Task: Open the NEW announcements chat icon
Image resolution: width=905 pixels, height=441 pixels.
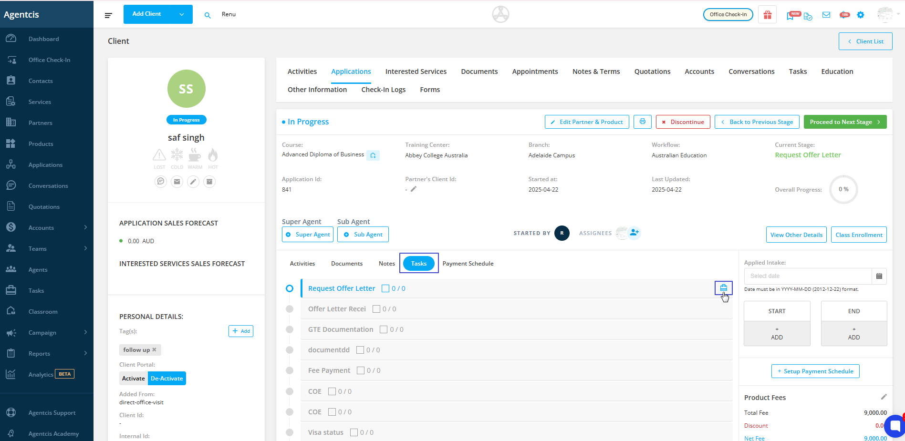Action: pyautogui.click(x=793, y=15)
